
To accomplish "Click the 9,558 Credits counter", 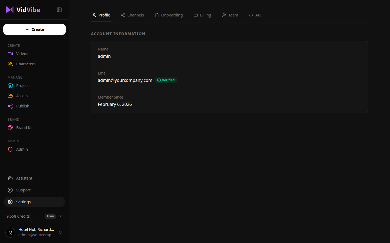I will [x=18, y=216].
